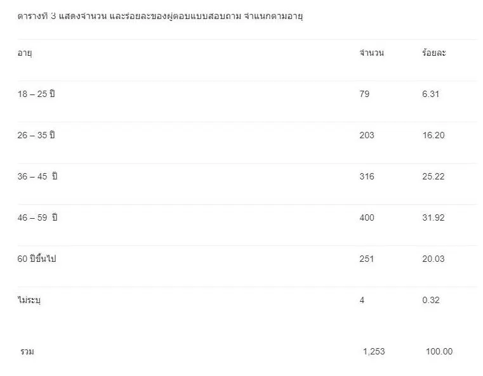Viewport: 483px width, 376px height.
Task: Click the percentage value 31.92
Action: coord(433,217)
